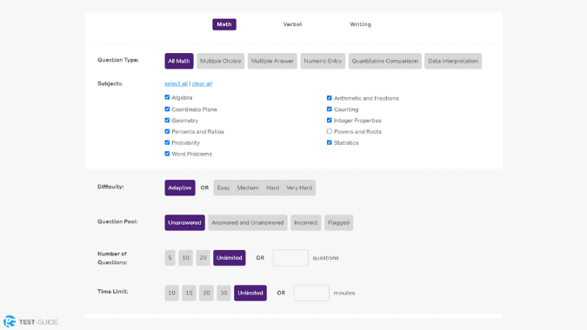This screenshot has height=330, width=587.
Task: Toggle Arithmetic and Fractions checkbox
Action: [x=329, y=98]
